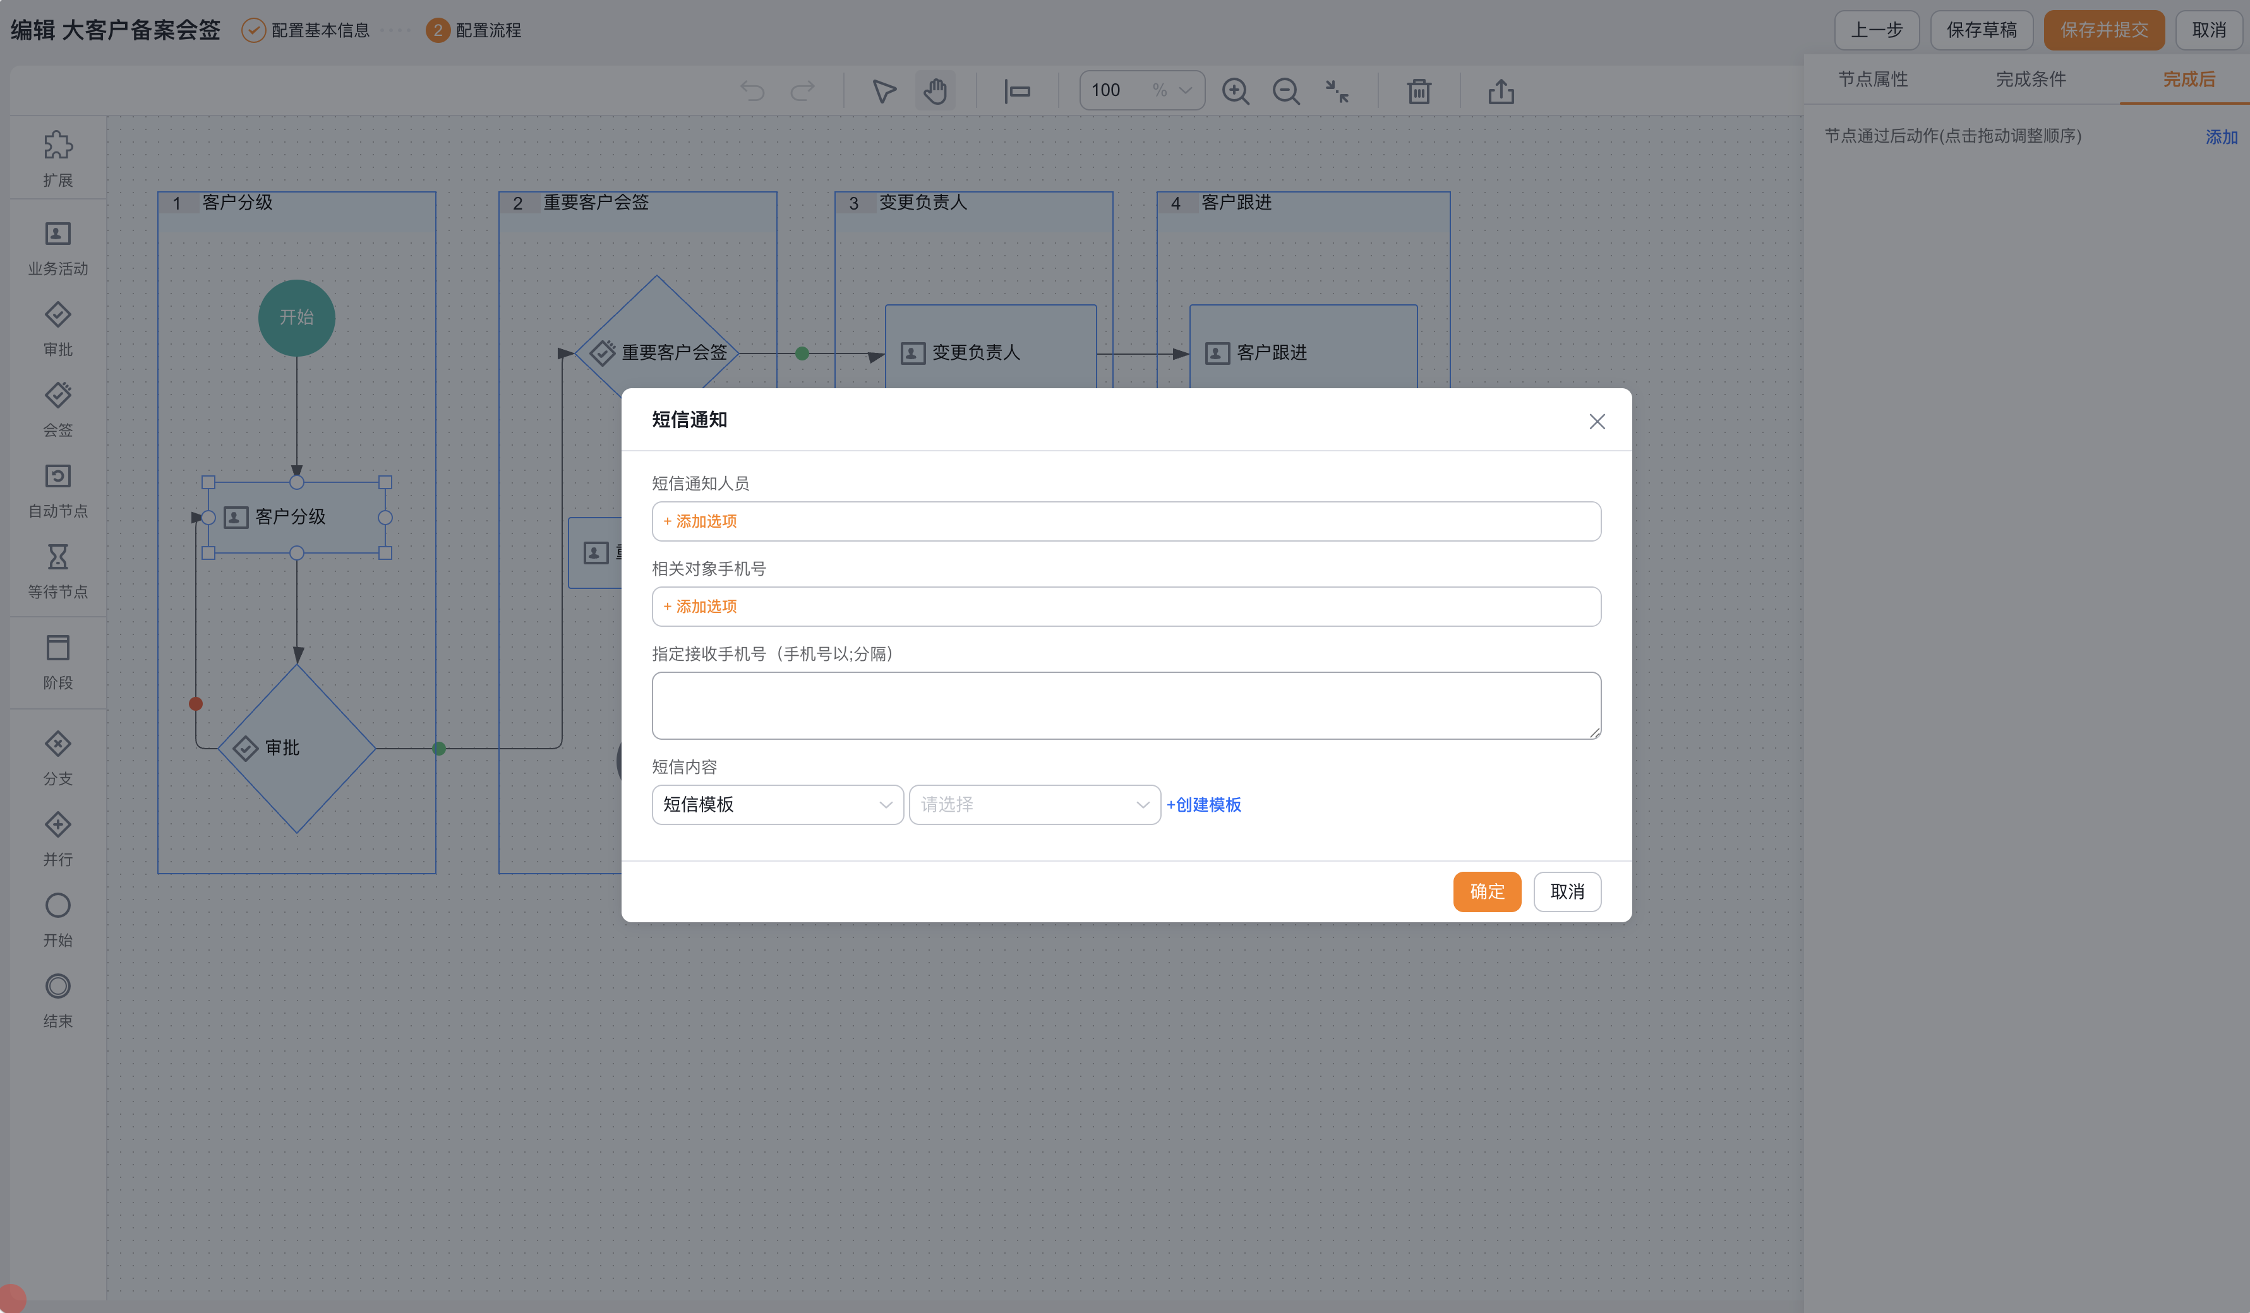Click 取消 in the 短信通知 dialog
The width and height of the screenshot is (2250, 1313).
tap(1567, 891)
